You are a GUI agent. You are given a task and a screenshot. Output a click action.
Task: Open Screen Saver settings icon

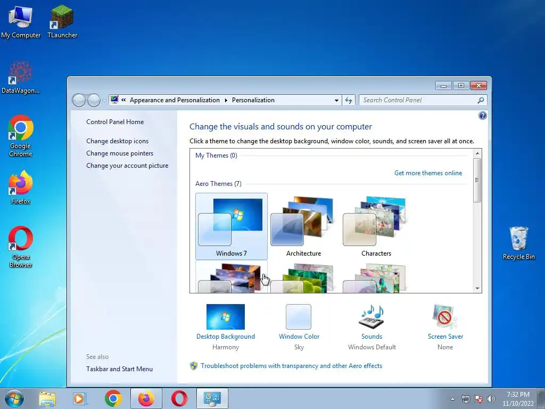pos(445,317)
